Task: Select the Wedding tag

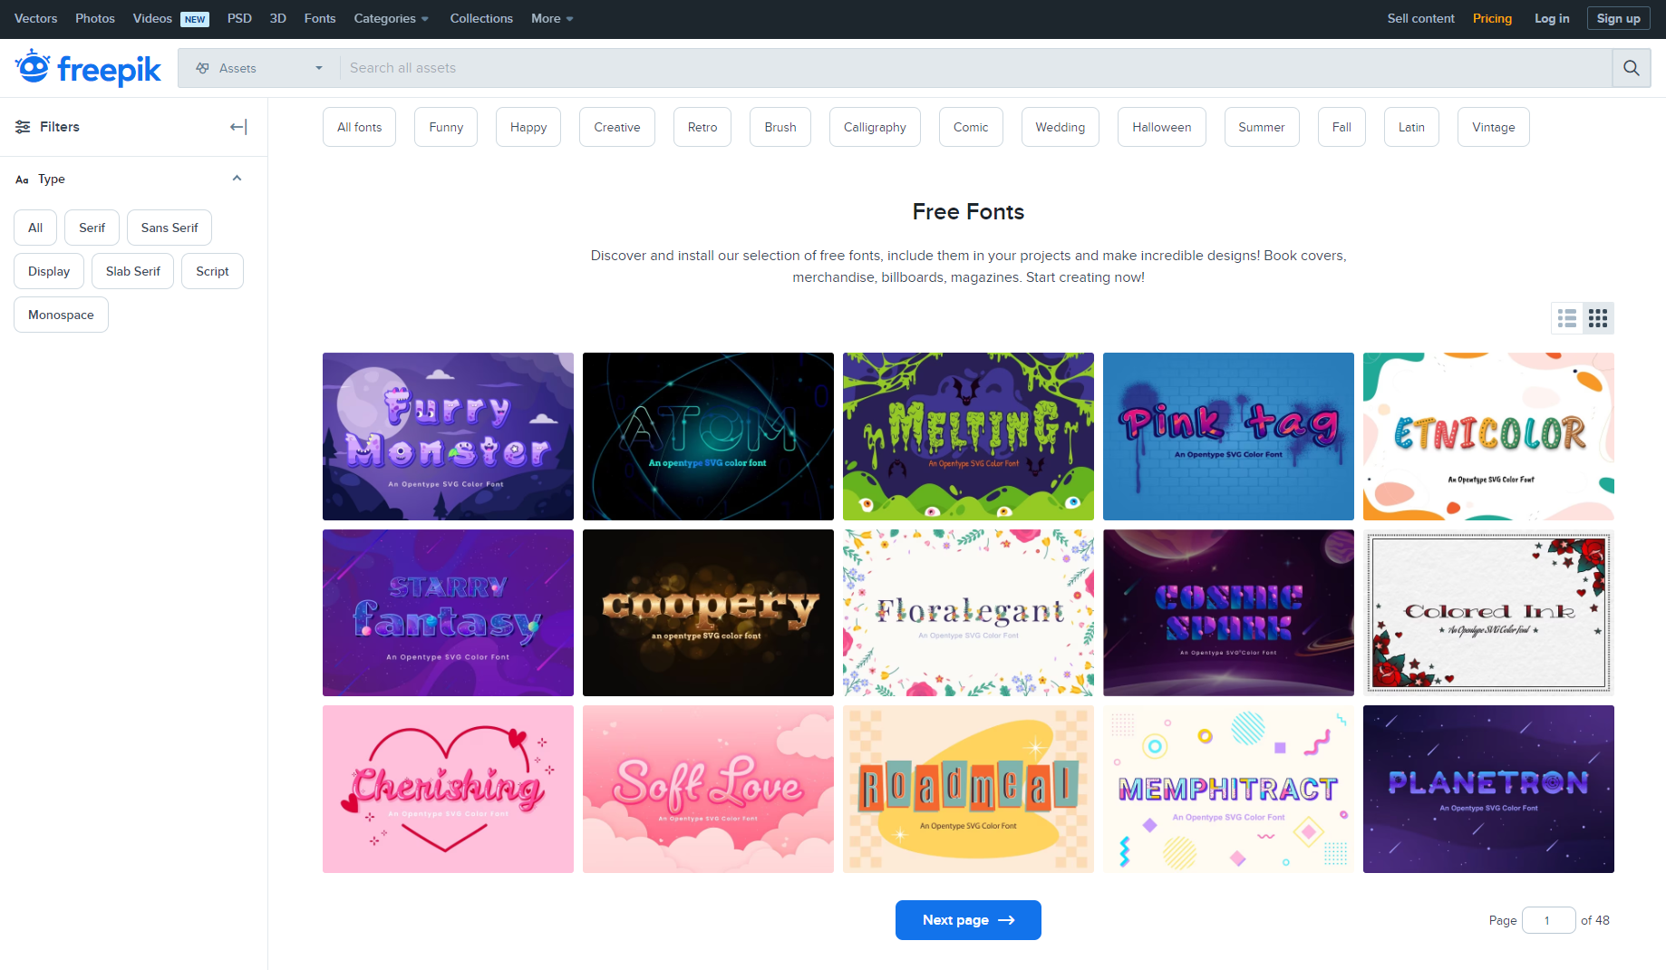Action: pos(1061,127)
